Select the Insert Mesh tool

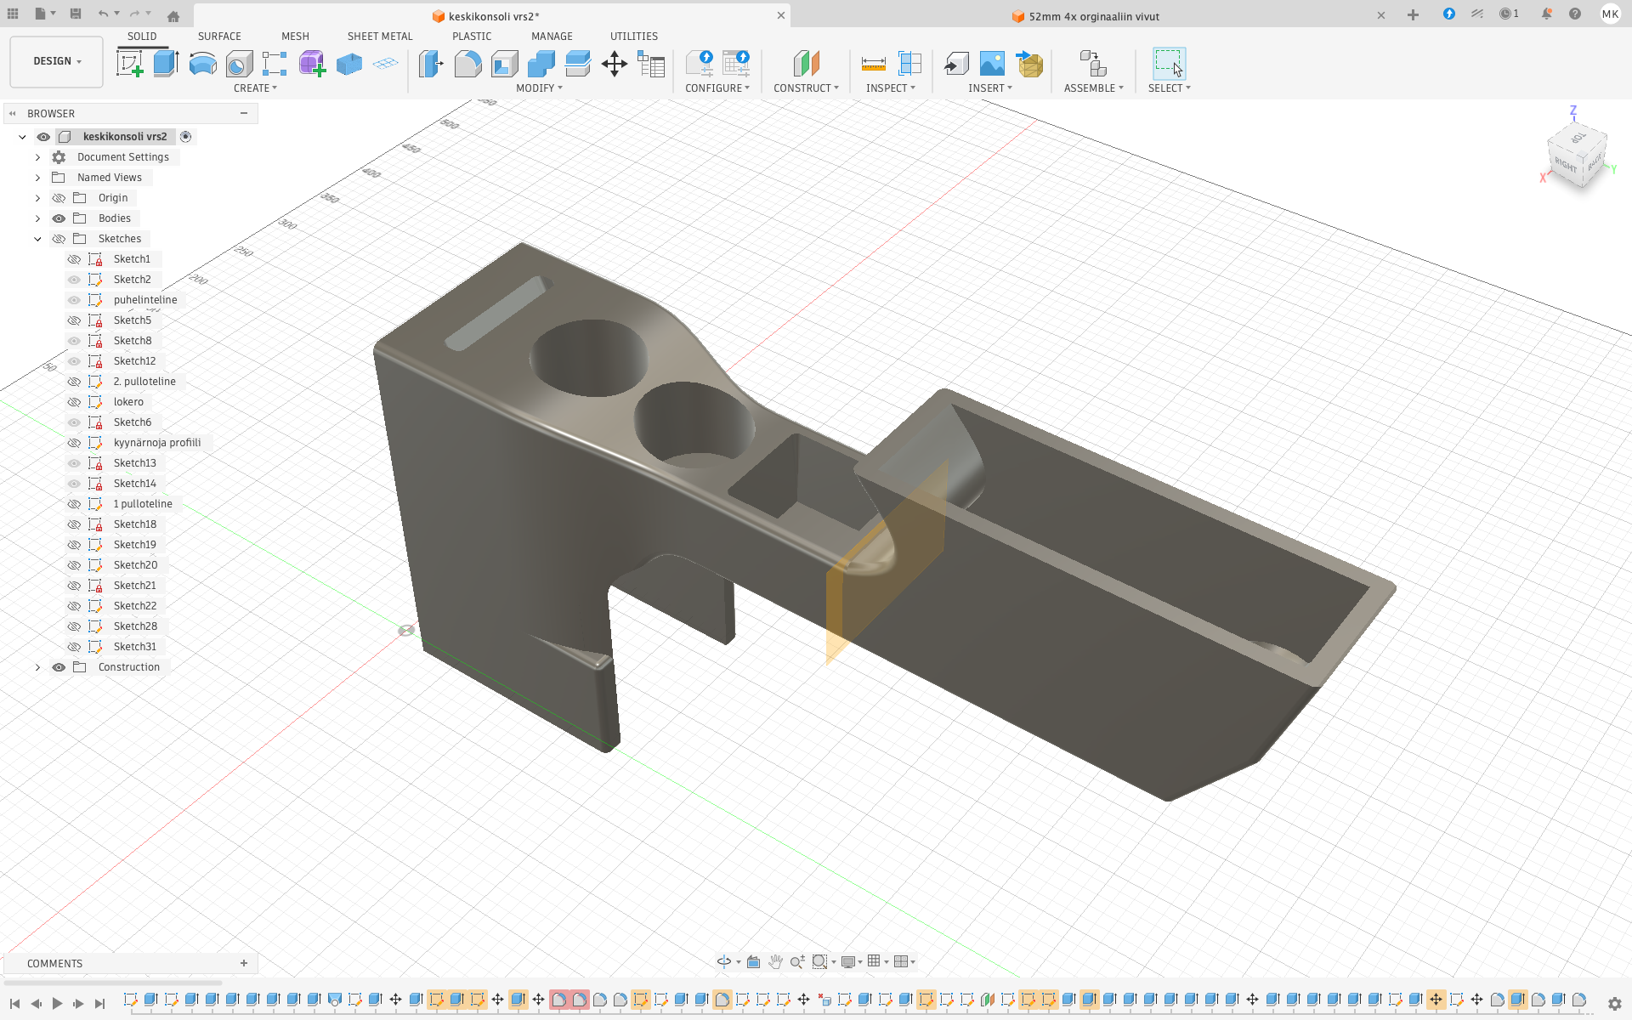click(x=1029, y=64)
